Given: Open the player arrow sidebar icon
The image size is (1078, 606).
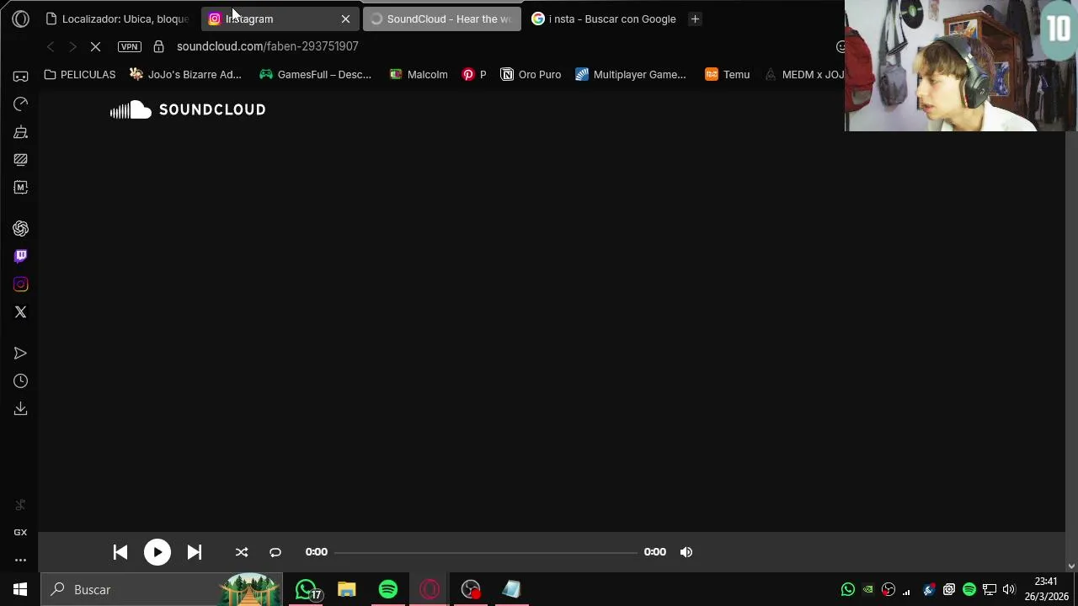Looking at the screenshot, I should [20, 353].
